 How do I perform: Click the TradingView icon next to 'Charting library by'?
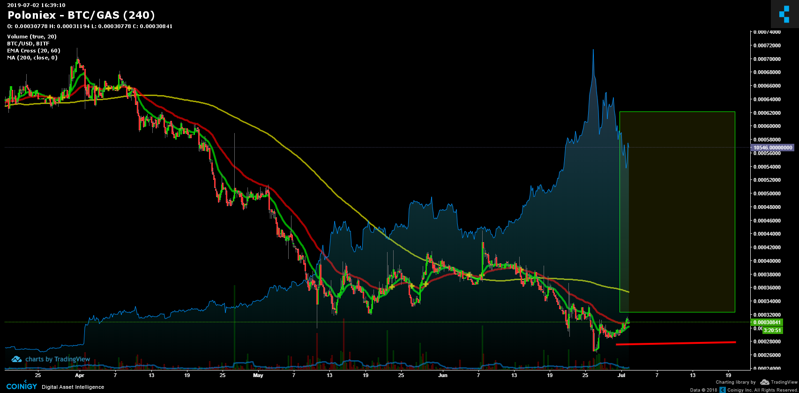765,382
